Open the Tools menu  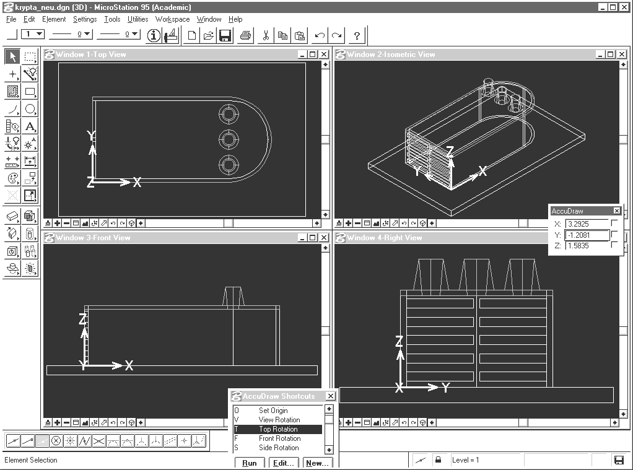[112, 19]
